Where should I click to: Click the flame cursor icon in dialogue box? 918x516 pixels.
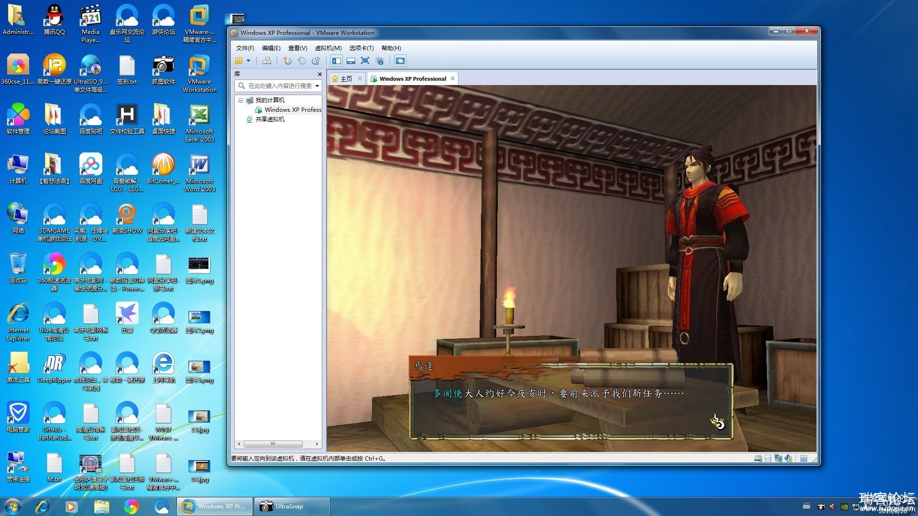[717, 421]
